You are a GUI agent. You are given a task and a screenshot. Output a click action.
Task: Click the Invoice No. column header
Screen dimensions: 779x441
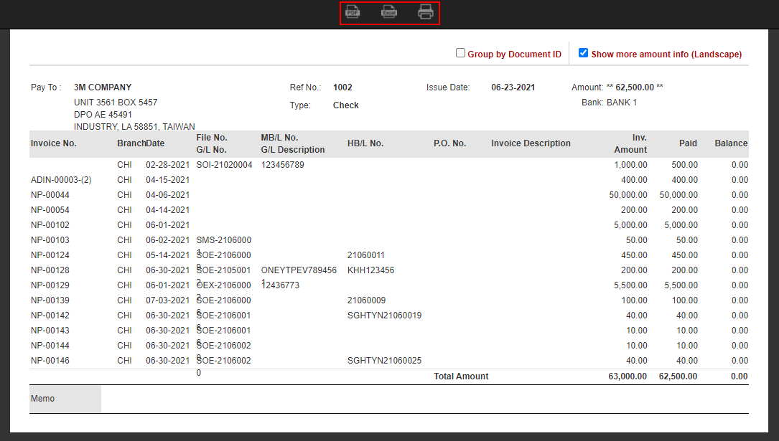(x=54, y=143)
